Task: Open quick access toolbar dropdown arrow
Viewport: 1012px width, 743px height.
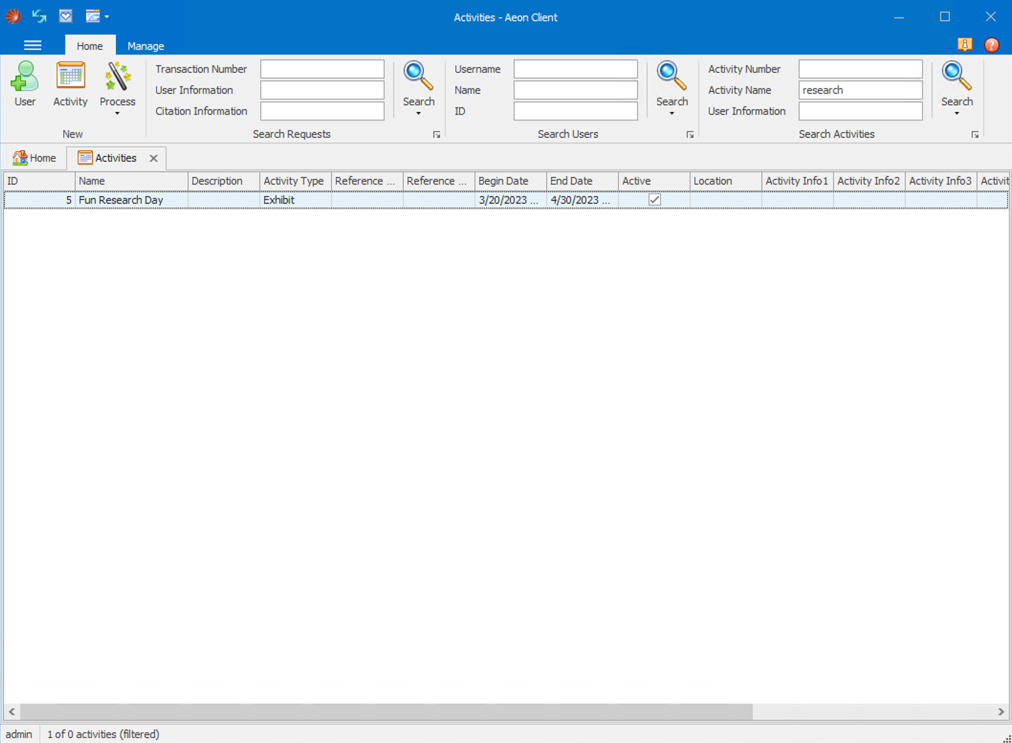Action: (107, 17)
